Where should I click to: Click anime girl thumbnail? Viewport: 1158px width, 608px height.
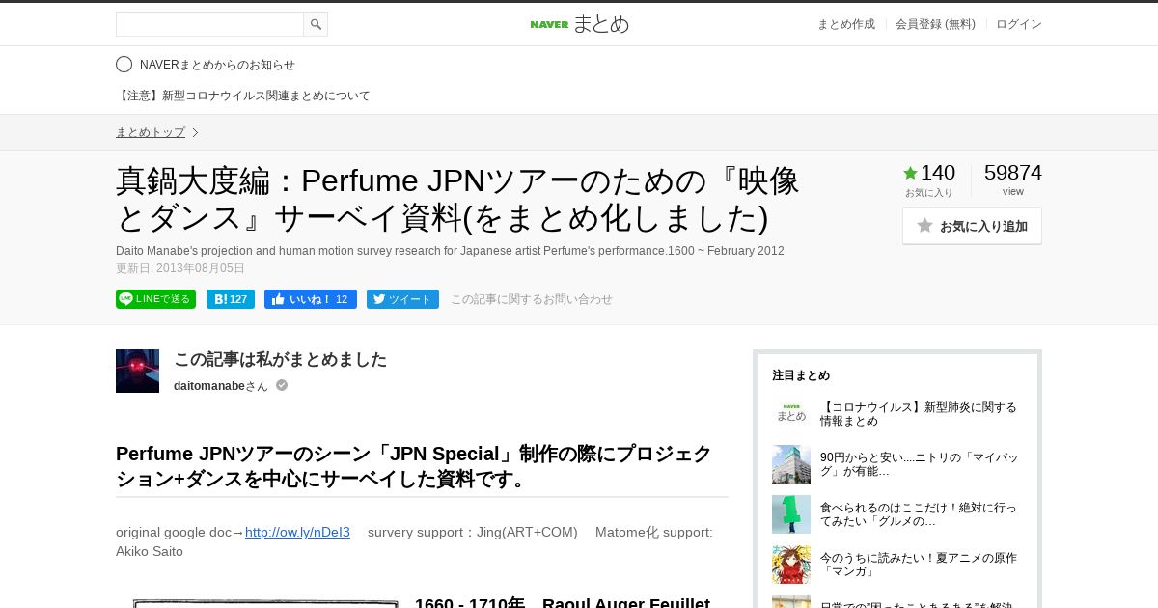point(791,565)
